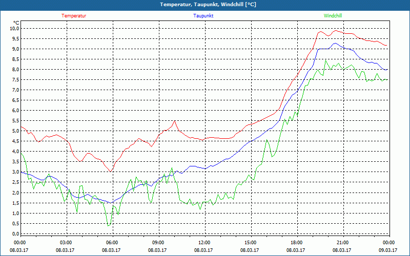Click the 9,5 y-axis value
The width and height of the screenshot is (410, 256).
(x=16, y=39)
